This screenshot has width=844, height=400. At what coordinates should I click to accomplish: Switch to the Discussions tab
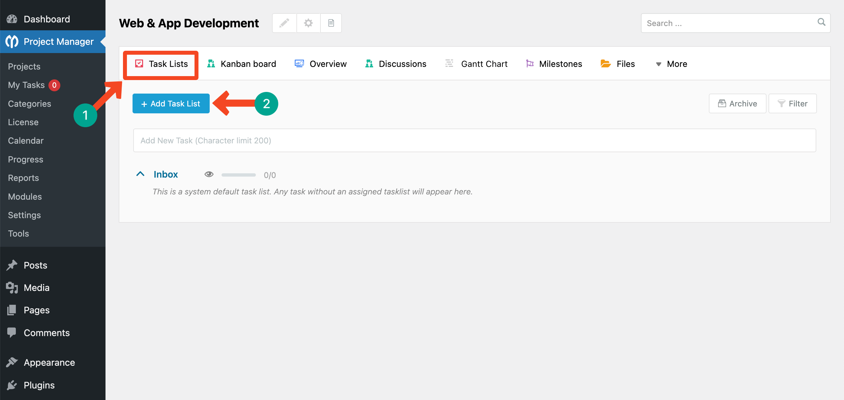point(396,64)
